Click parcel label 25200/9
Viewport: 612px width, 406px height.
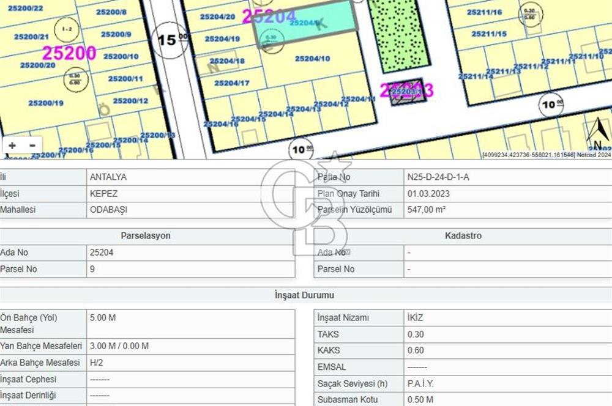[x=116, y=34]
